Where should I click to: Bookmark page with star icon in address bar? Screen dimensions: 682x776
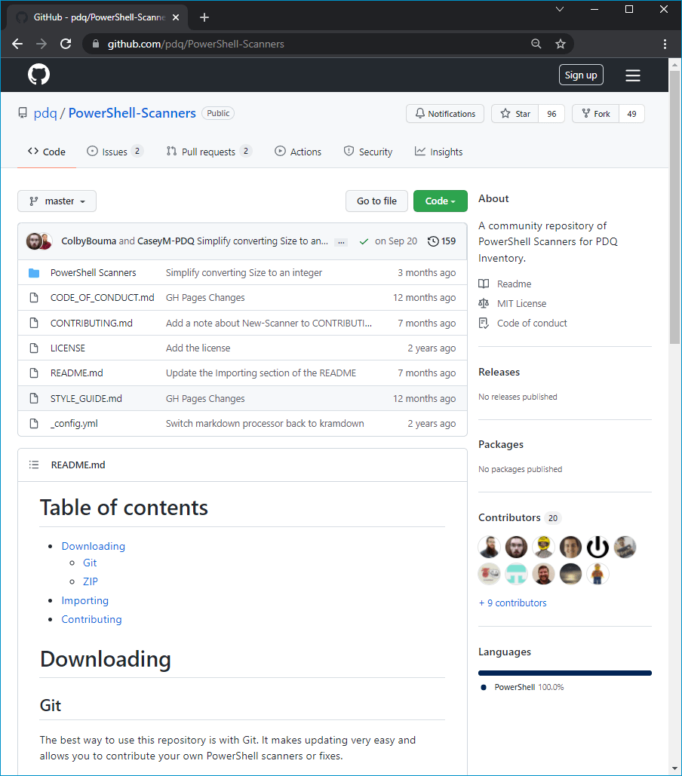(561, 44)
